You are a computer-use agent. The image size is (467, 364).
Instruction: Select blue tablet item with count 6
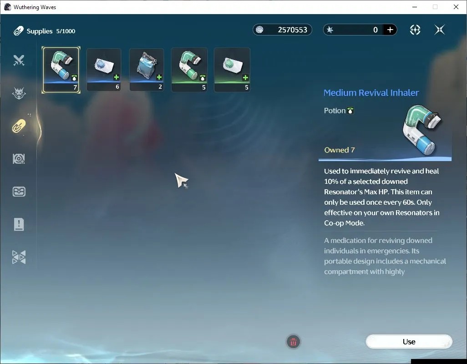pos(104,70)
